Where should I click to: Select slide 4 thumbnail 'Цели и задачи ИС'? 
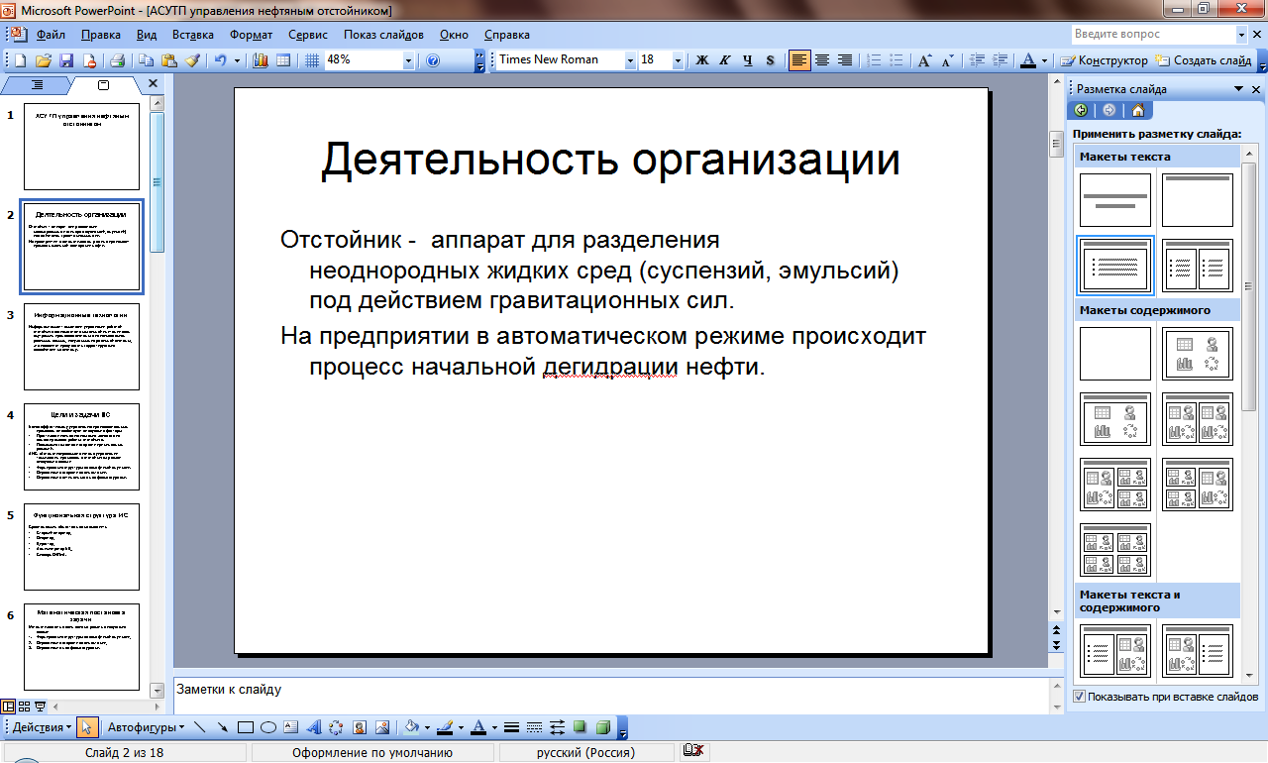click(81, 446)
